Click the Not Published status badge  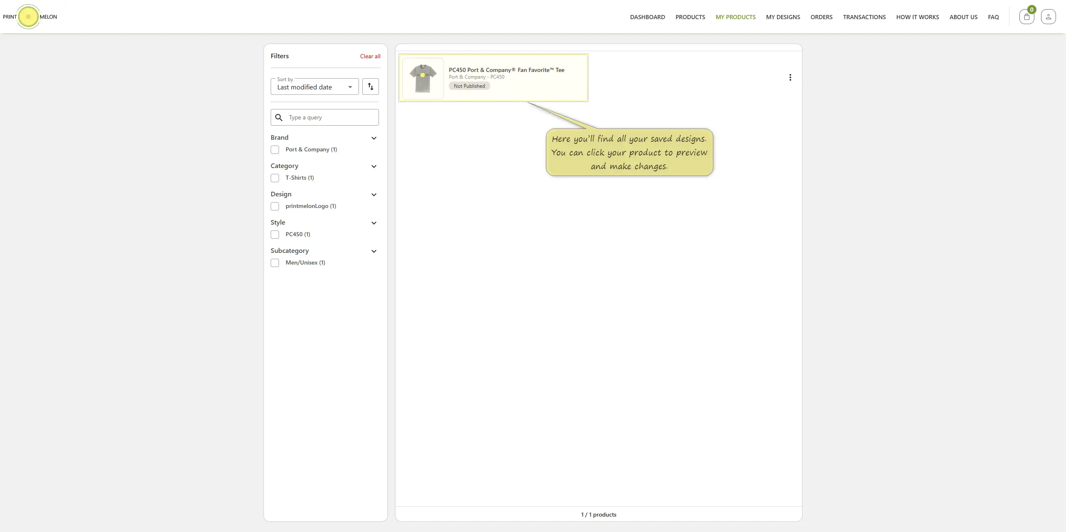point(469,86)
